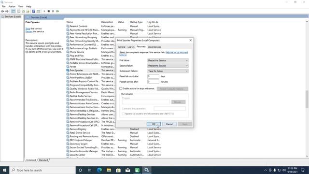Screen dimensions: 309x174
Task: Open the taskbar clock and date
Action: pyautogui.click(x=293, y=170)
